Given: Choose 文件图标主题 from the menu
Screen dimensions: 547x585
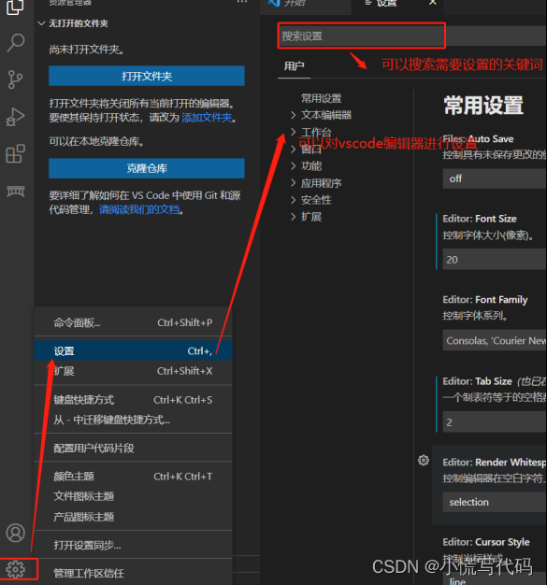Looking at the screenshot, I should click(x=133, y=496).
